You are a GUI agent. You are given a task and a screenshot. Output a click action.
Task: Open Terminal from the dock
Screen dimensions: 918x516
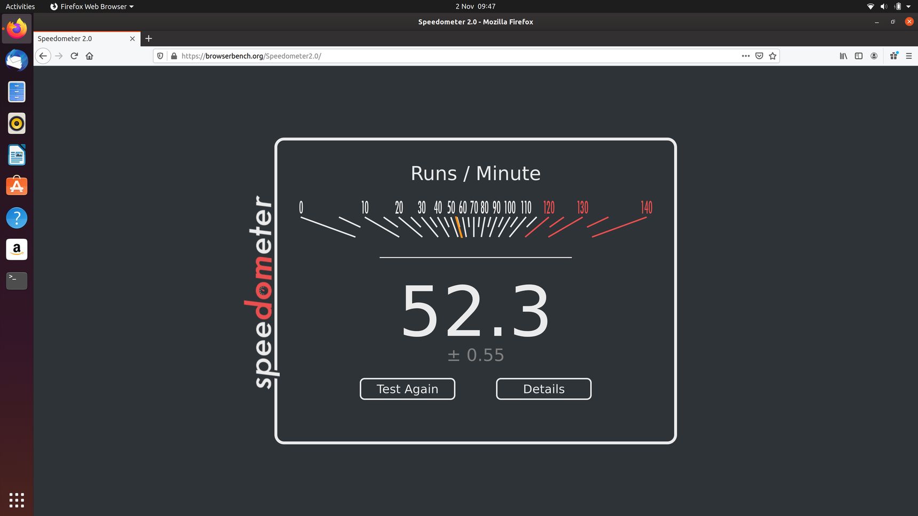[17, 280]
